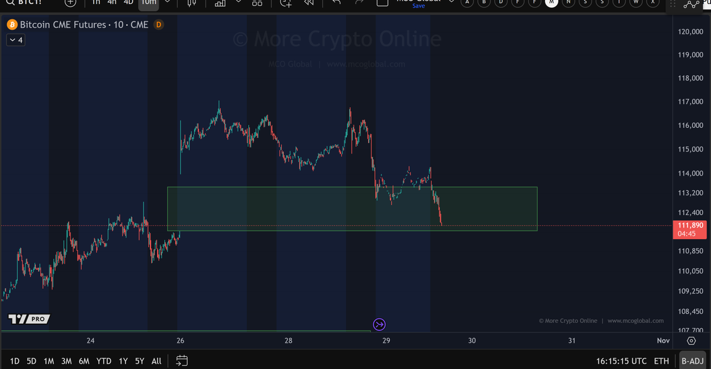Click the circled W shortcut button

636,2
